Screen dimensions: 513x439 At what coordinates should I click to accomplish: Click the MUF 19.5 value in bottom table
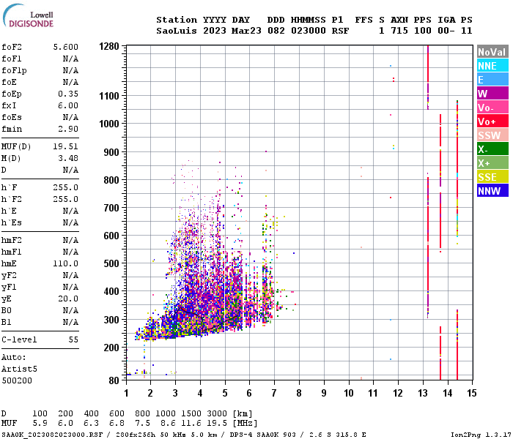217,424
